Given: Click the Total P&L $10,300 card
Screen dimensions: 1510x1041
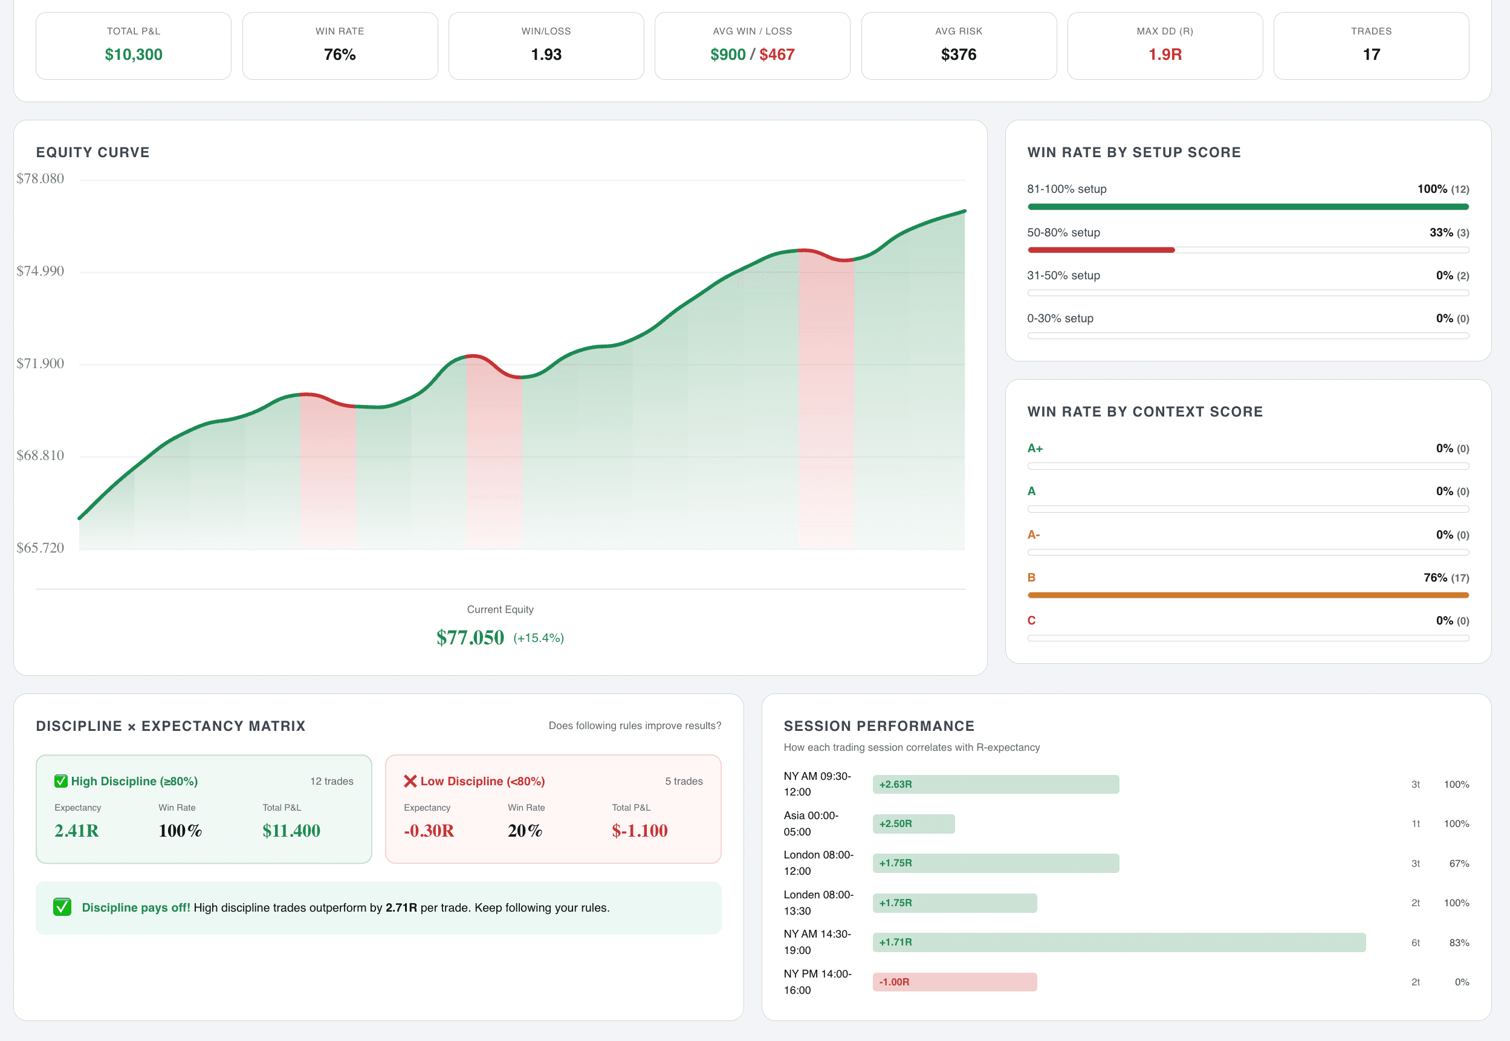Looking at the screenshot, I should point(133,47).
